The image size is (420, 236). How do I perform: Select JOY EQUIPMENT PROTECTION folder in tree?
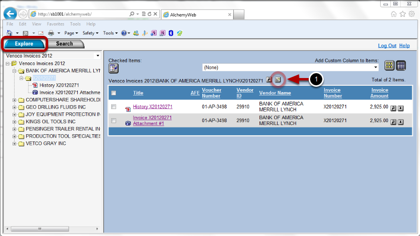tap(63, 114)
